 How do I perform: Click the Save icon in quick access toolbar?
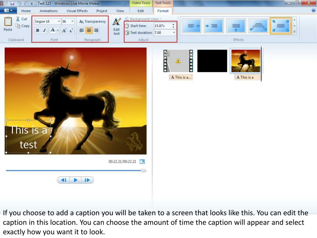click(12, 3)
